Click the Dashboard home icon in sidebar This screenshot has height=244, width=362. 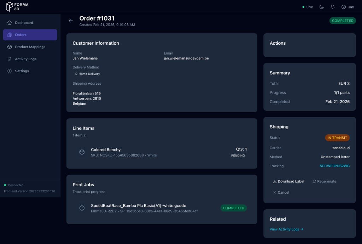click(10, 23)
